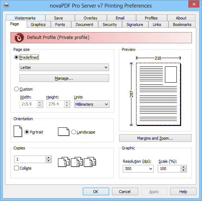Increase the Scale percentage

(x=183, y=167)
